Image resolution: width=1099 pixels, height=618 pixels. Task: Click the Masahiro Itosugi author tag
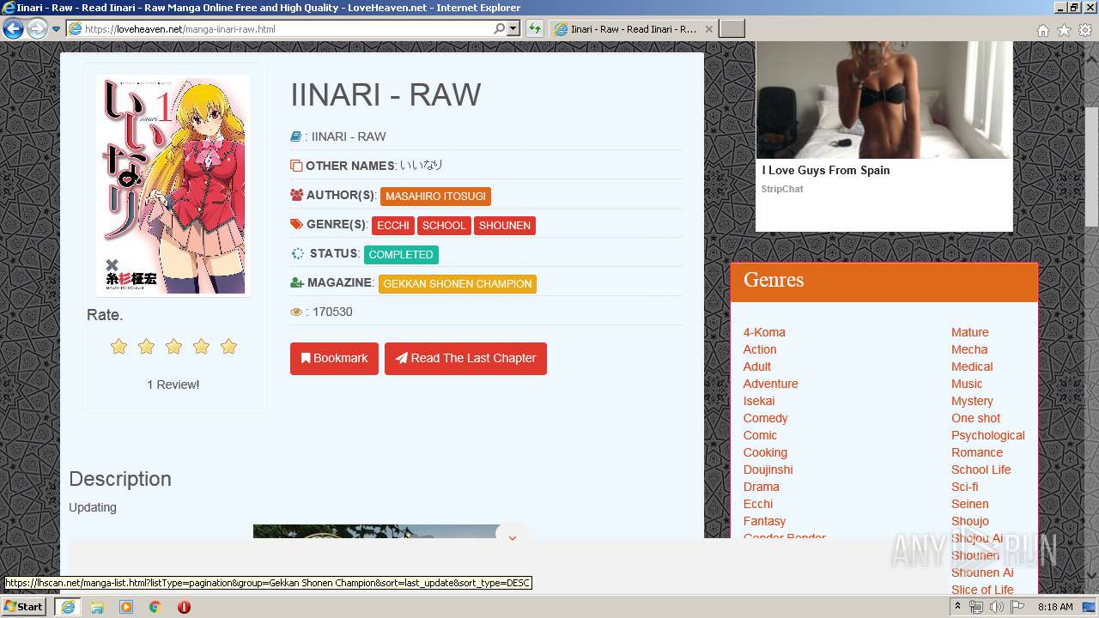(435, 196)
